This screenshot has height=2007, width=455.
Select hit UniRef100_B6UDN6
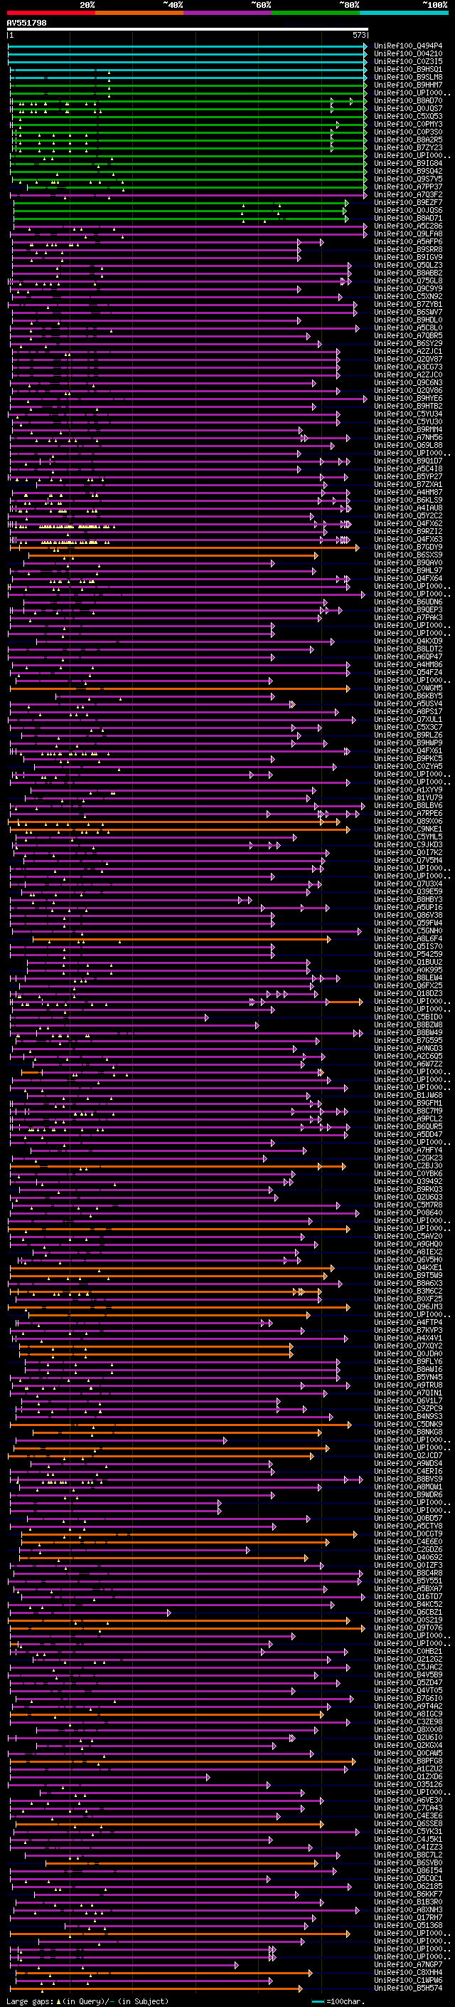[408, 602]
